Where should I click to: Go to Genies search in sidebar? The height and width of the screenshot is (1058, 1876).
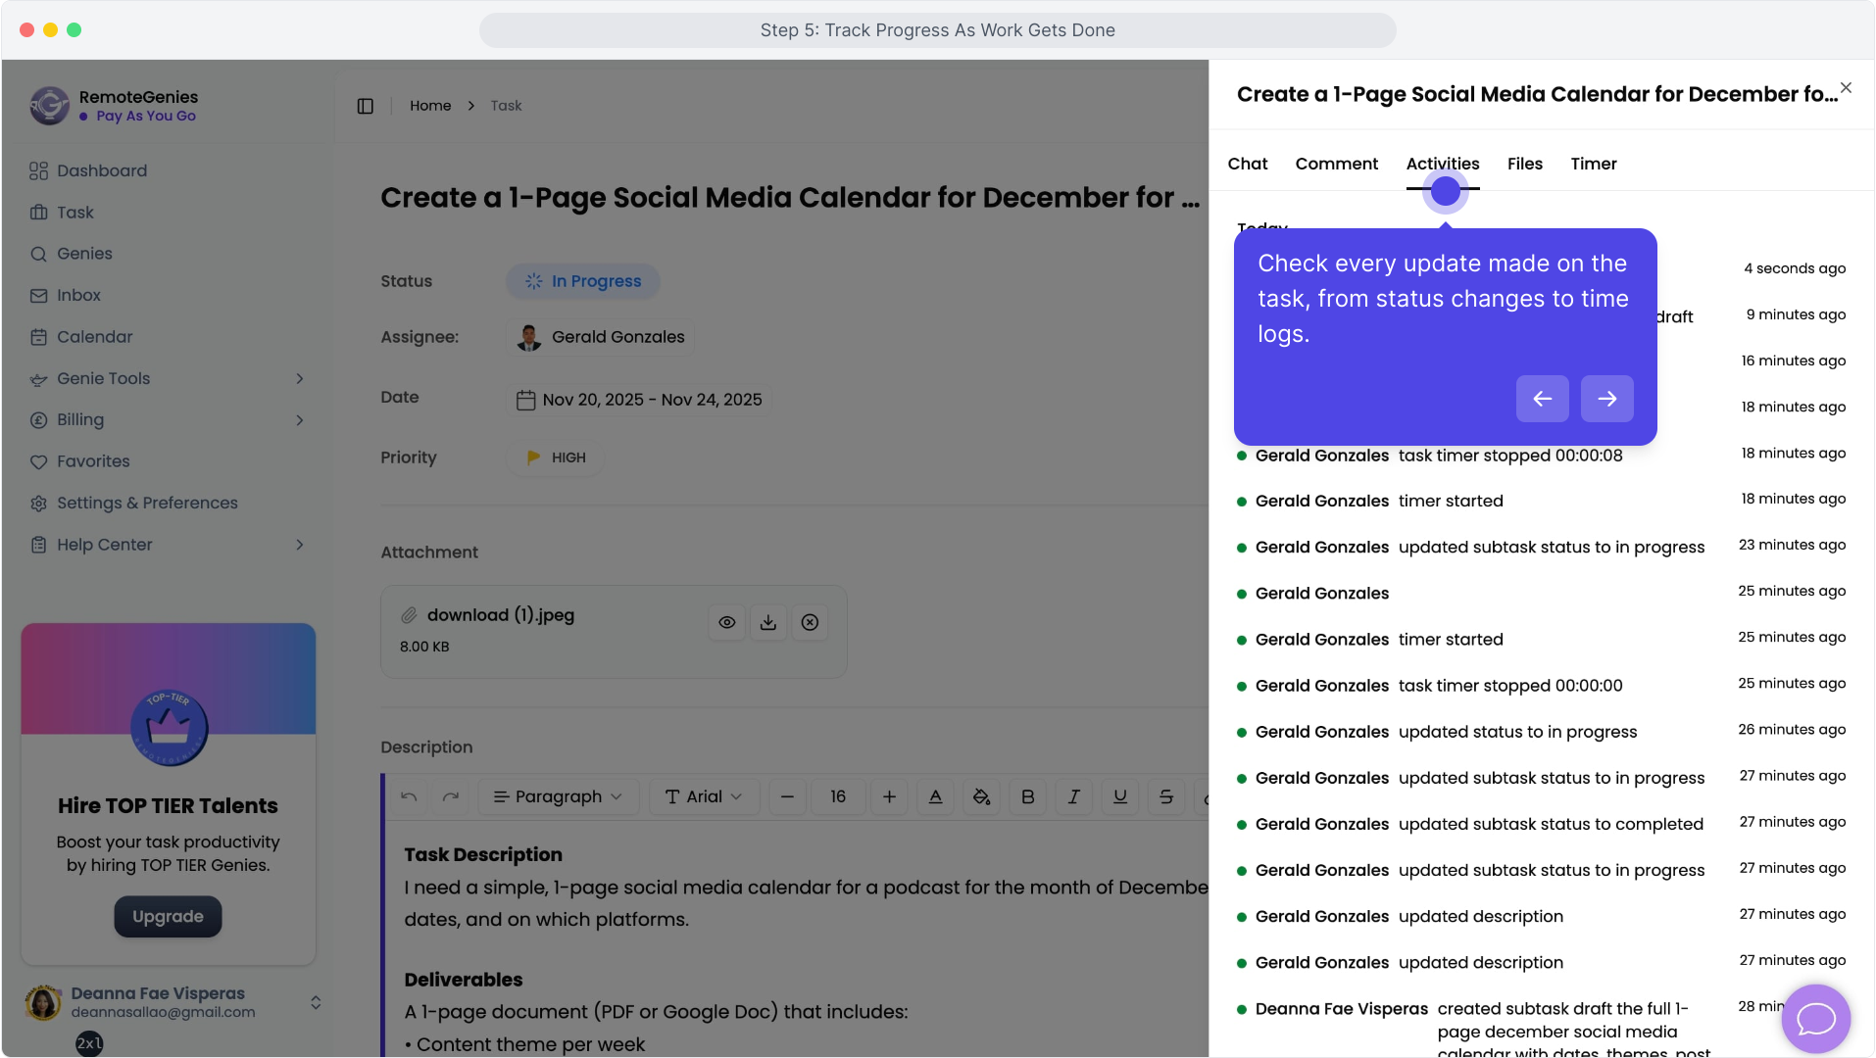click(x=84, y=254)
